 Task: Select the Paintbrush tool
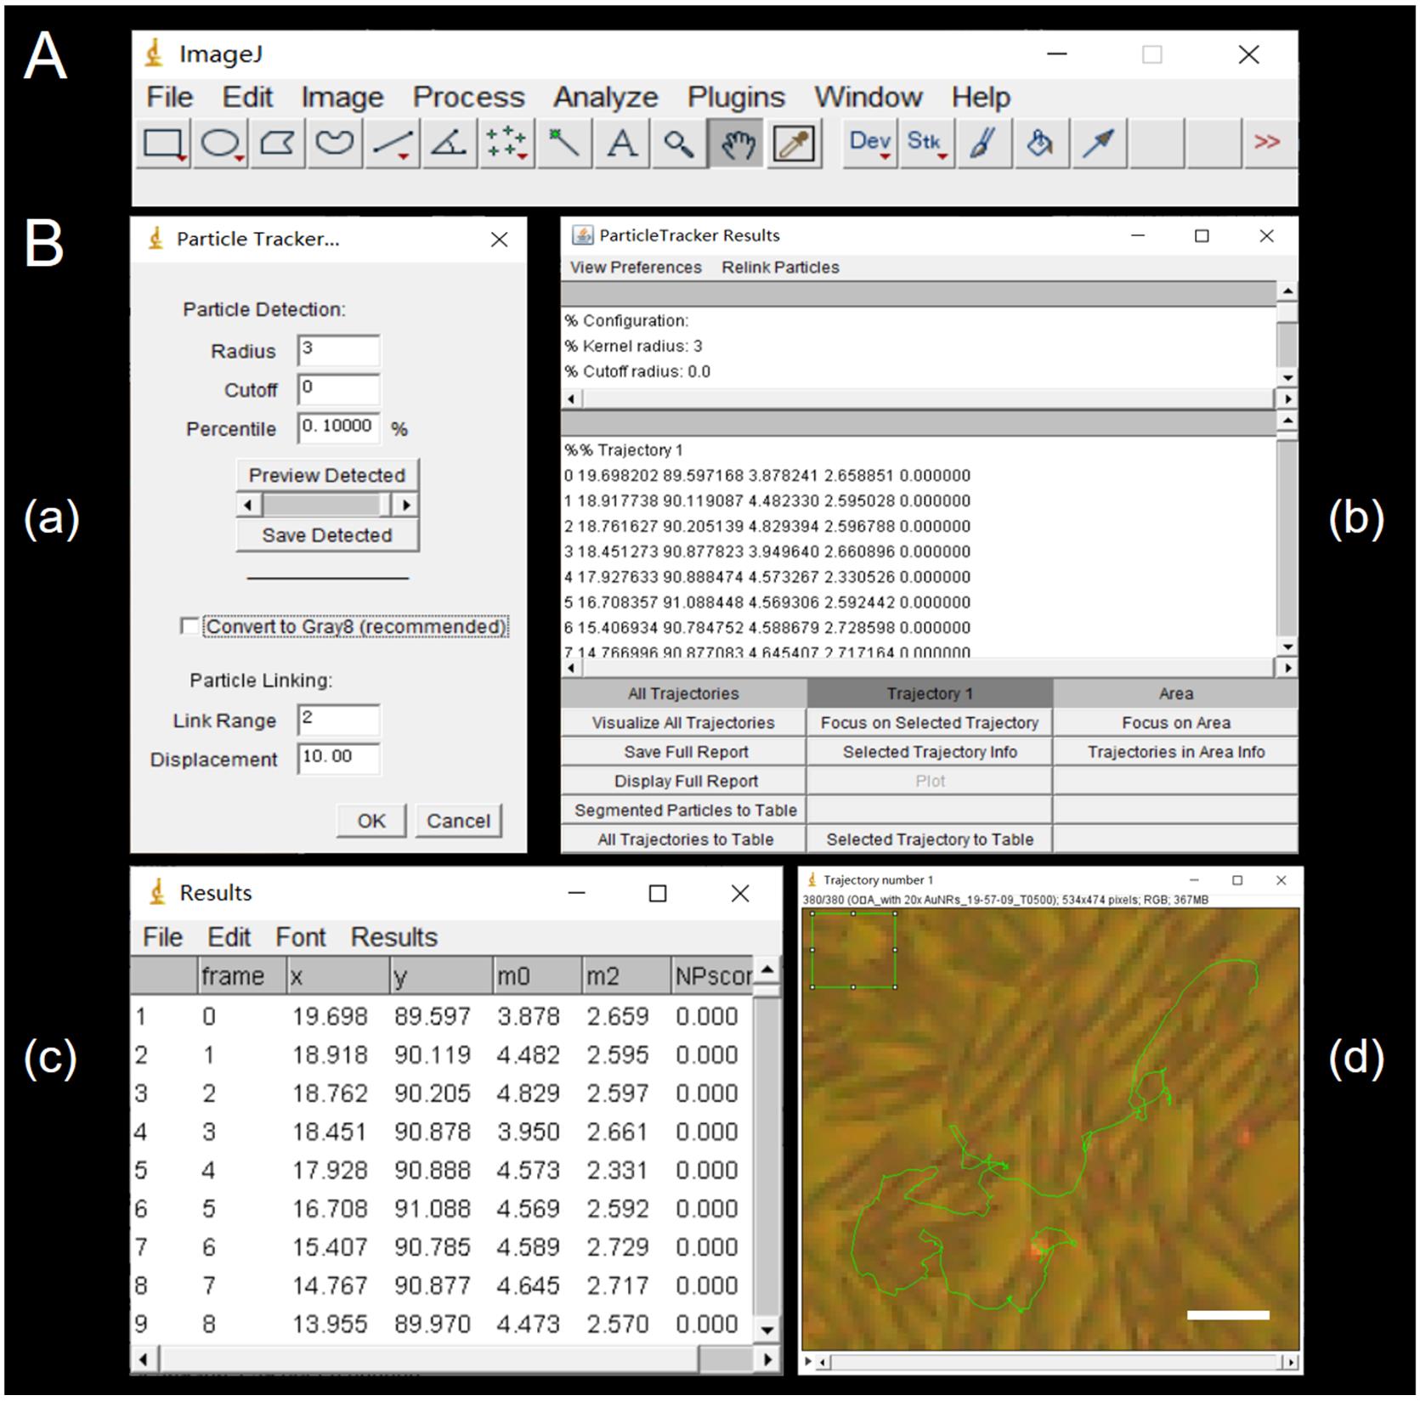coord(984,143)
